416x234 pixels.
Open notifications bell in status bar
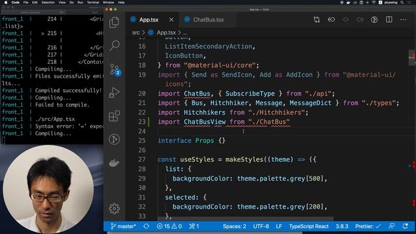coord(405,226)
